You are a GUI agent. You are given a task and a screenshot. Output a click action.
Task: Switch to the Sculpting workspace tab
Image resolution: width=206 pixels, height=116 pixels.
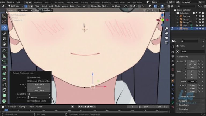click(x=48, y=2)
